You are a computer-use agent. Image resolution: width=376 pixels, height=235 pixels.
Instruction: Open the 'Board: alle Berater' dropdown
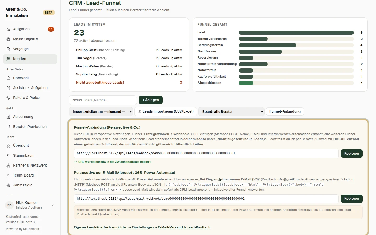pyautogui.click(x=231, y=111)
